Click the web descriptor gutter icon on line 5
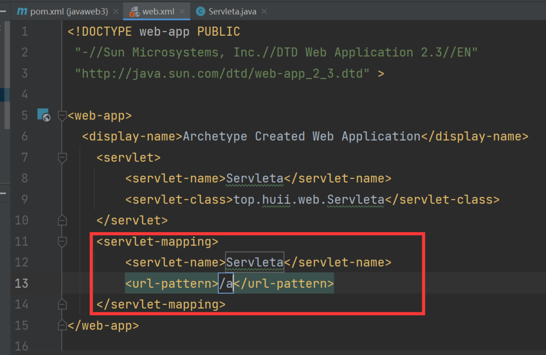This screenshot has width=546, height=355. pos(43,115)
